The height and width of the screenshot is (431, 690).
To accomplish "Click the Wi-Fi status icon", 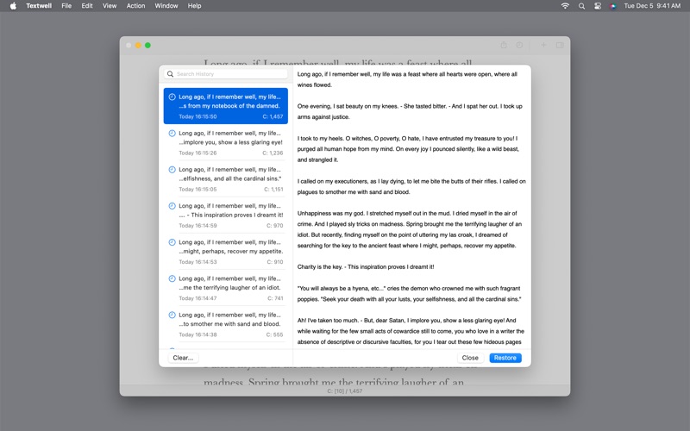I will tap(565, 6).
